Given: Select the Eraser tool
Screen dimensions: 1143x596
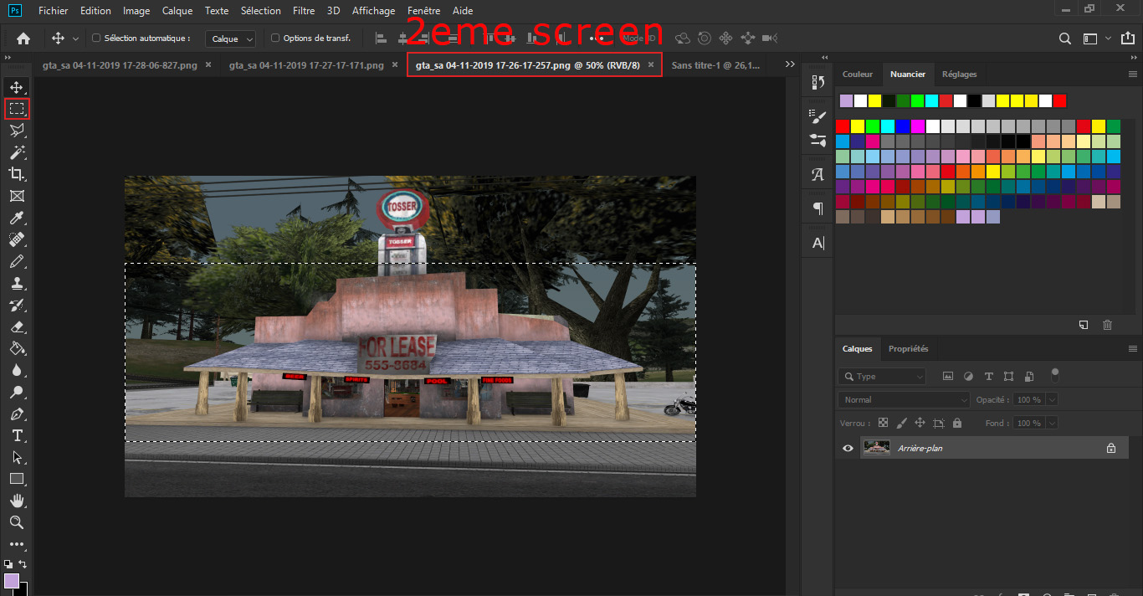Looking at the screenshot, I should [17, 326].
